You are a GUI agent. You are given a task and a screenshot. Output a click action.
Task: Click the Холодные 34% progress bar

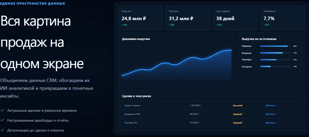click(x=276, y=67)
